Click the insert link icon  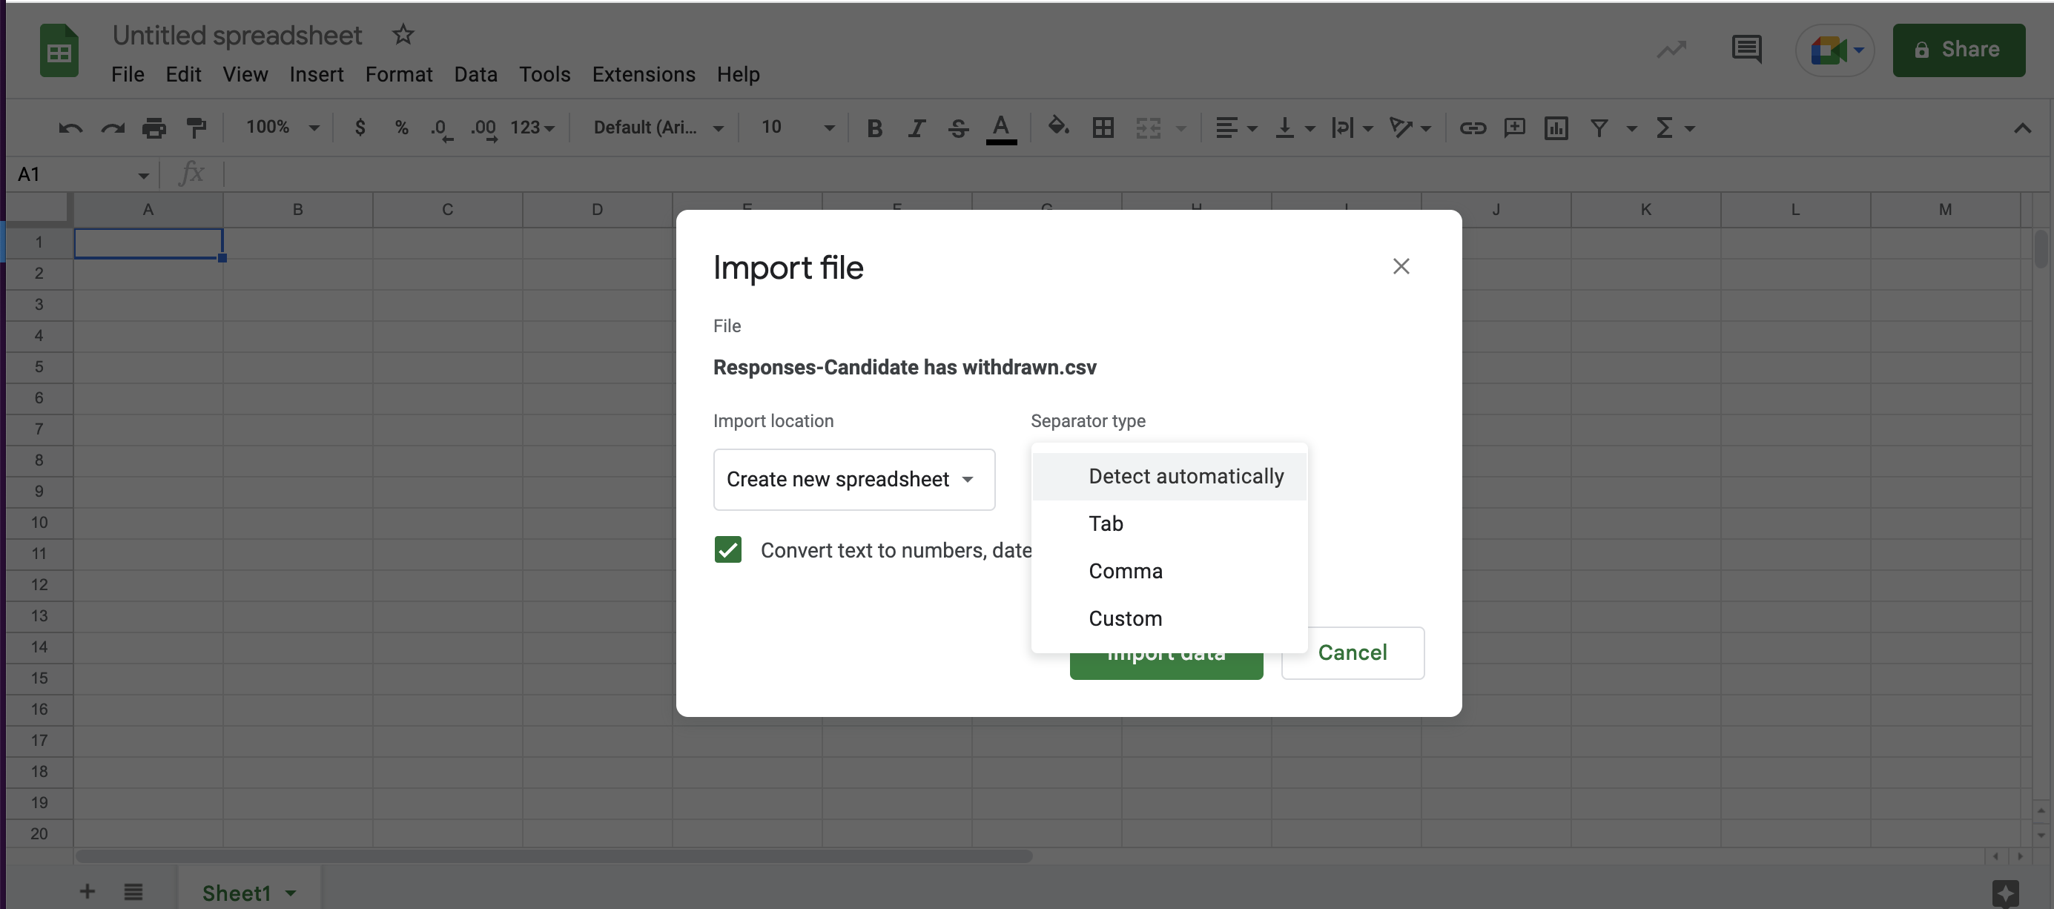[1472, 128]
